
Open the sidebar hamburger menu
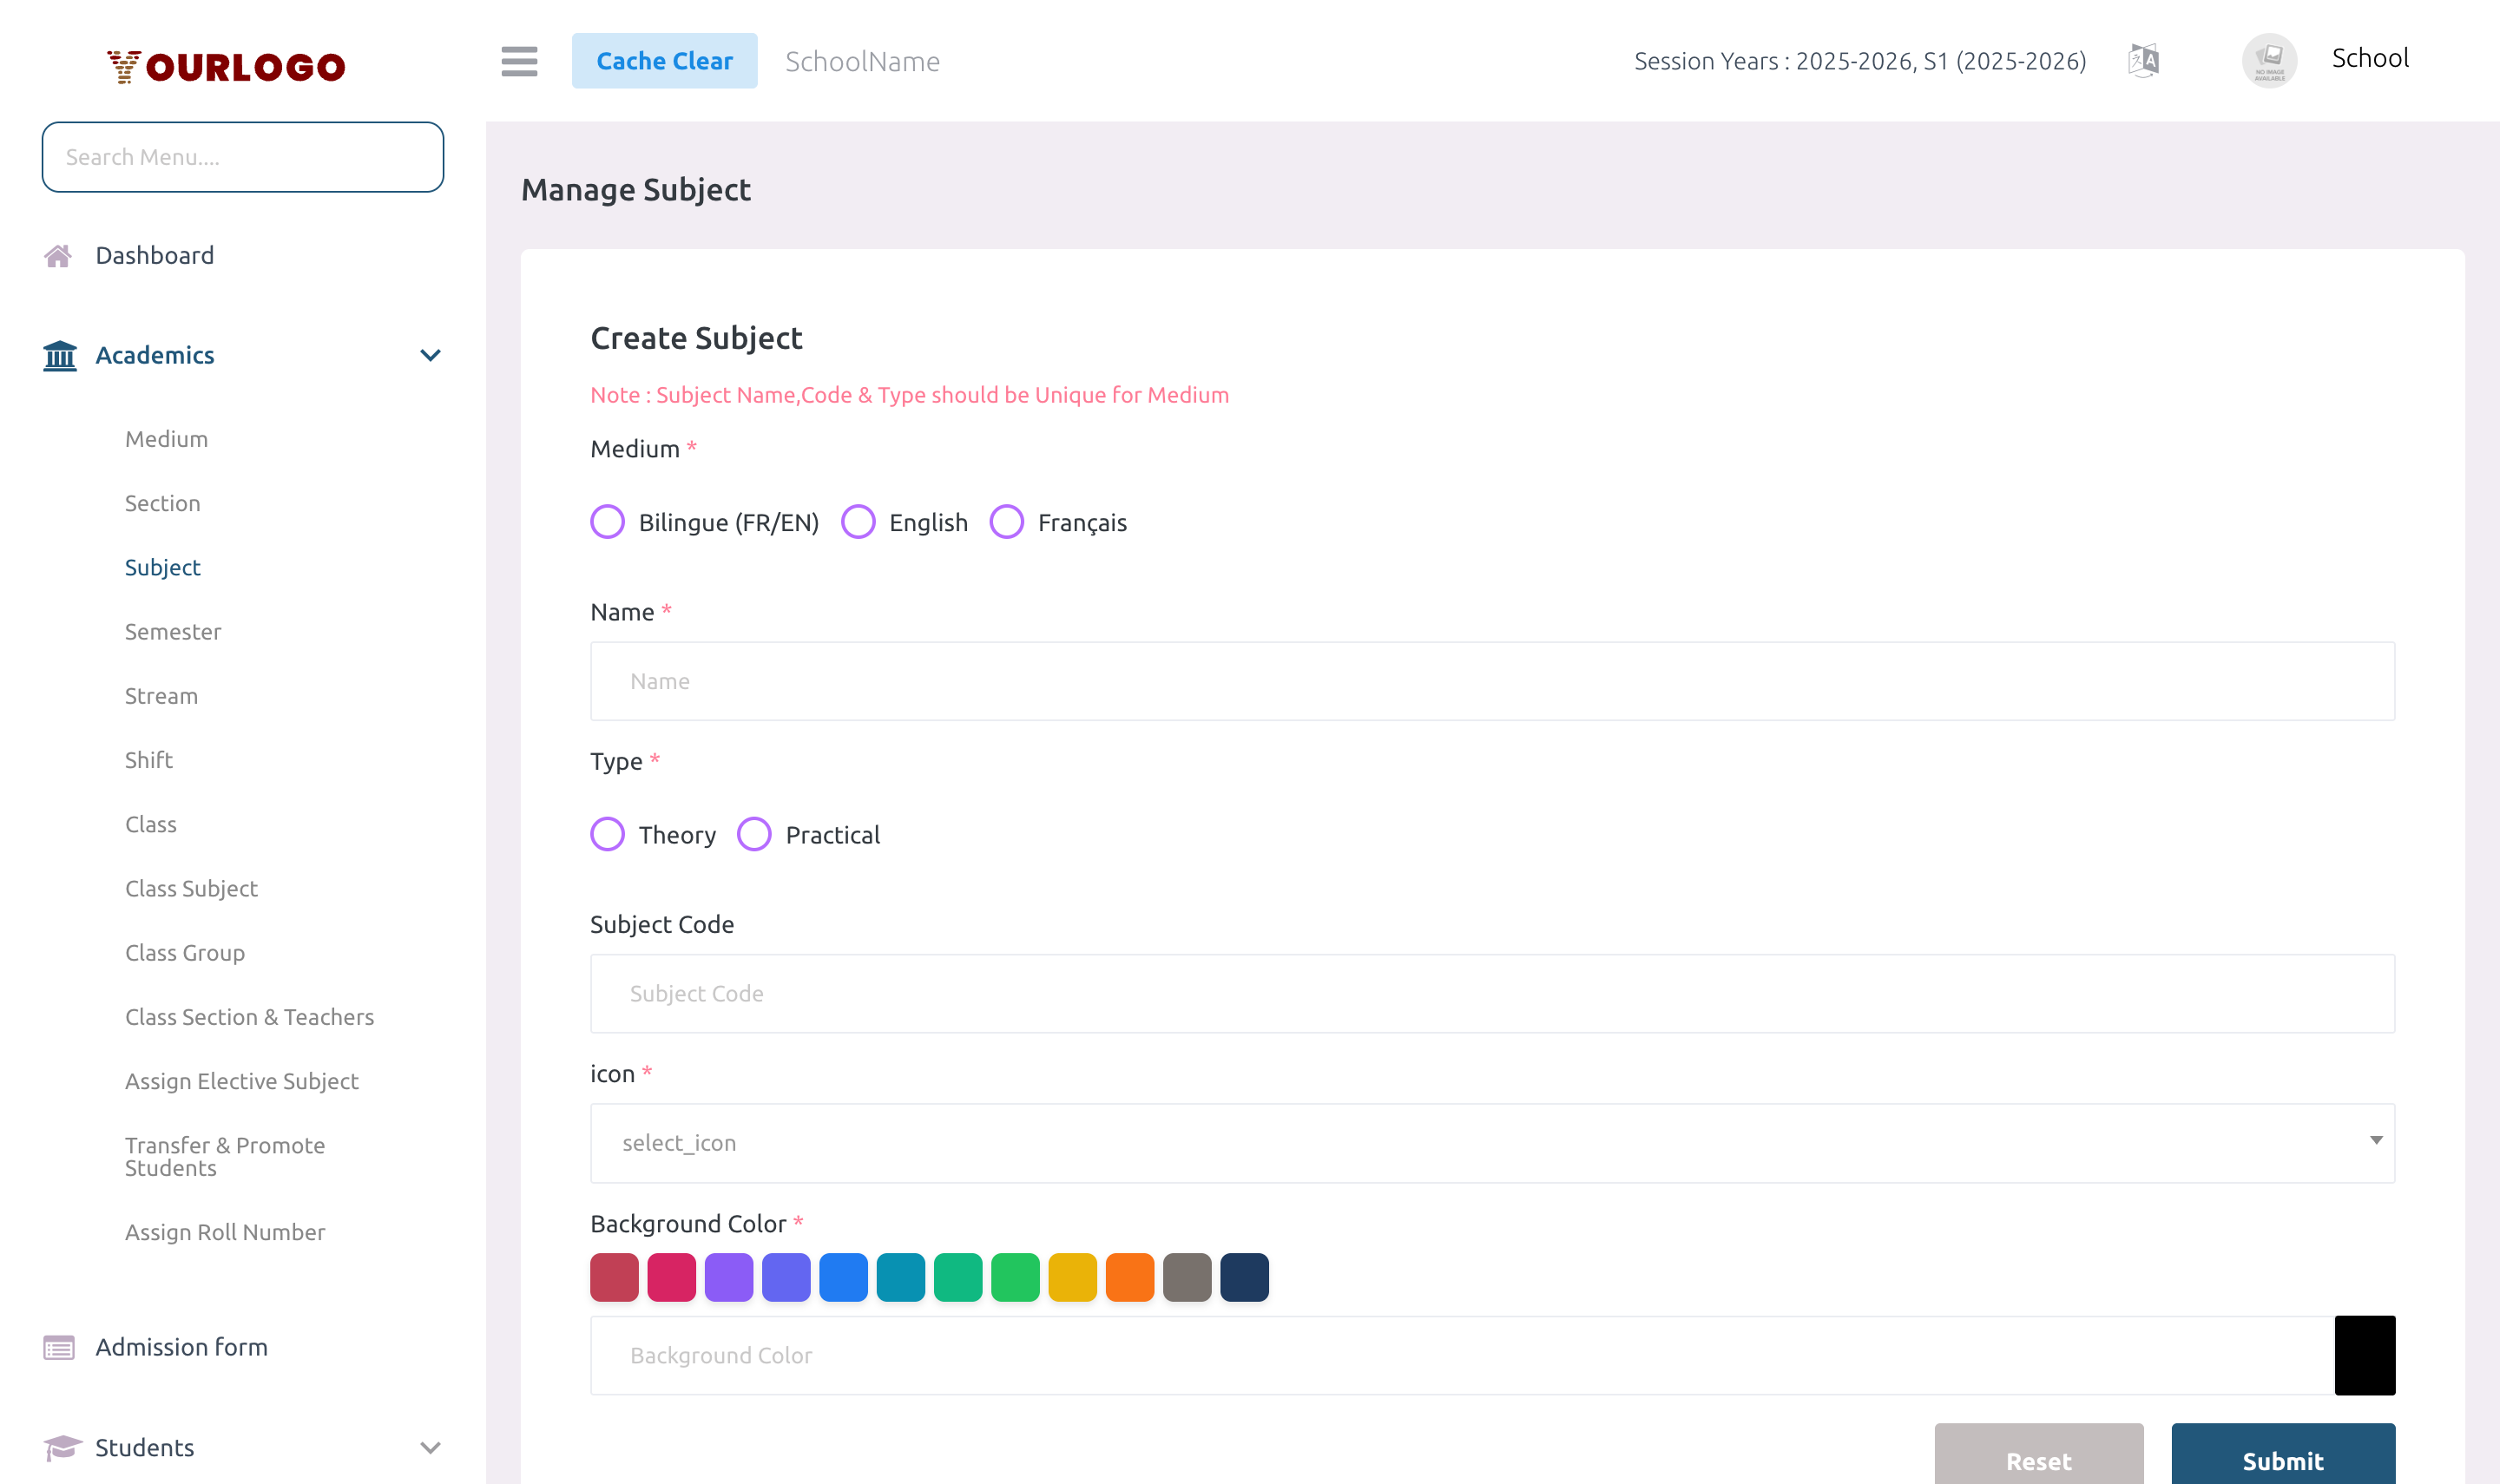(519, 61)
